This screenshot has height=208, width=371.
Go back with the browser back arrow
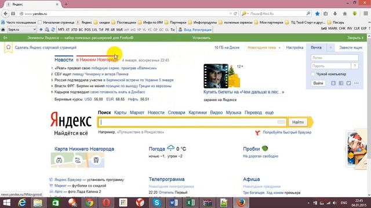point(6,14)
